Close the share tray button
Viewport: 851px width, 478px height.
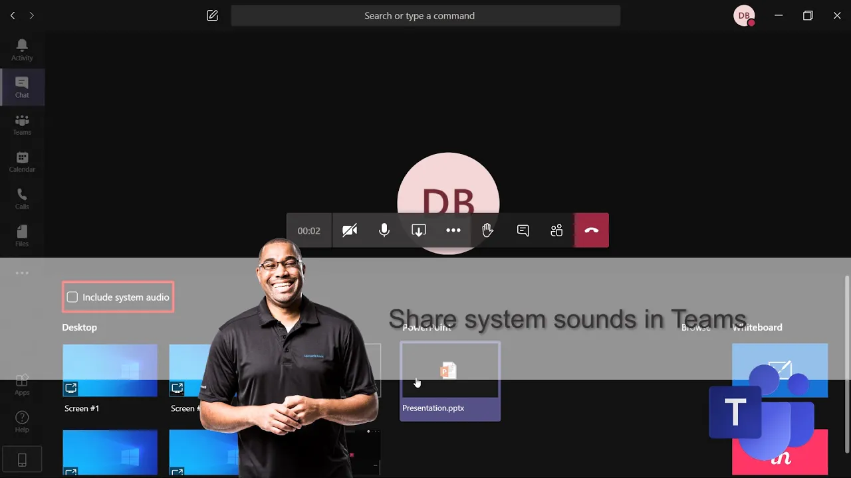point(419,230)
